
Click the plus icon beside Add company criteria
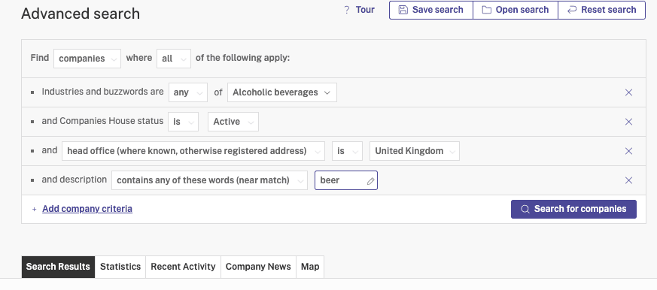pyautogui.click(x=35, y=209)
